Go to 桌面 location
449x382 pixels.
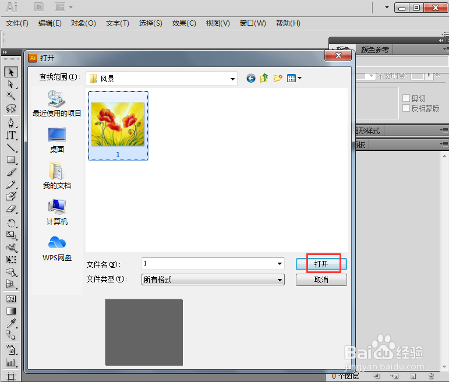point(56,140)
